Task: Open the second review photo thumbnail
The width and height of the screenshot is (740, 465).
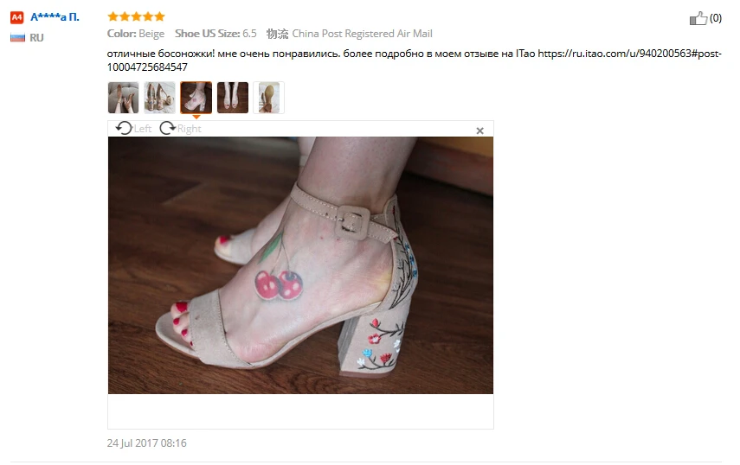Action: pos(159,98)
